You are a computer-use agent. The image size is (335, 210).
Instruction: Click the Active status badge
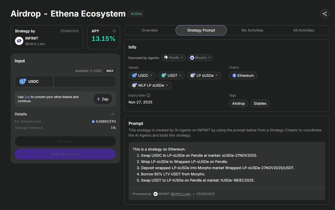(x=136, y=14)
